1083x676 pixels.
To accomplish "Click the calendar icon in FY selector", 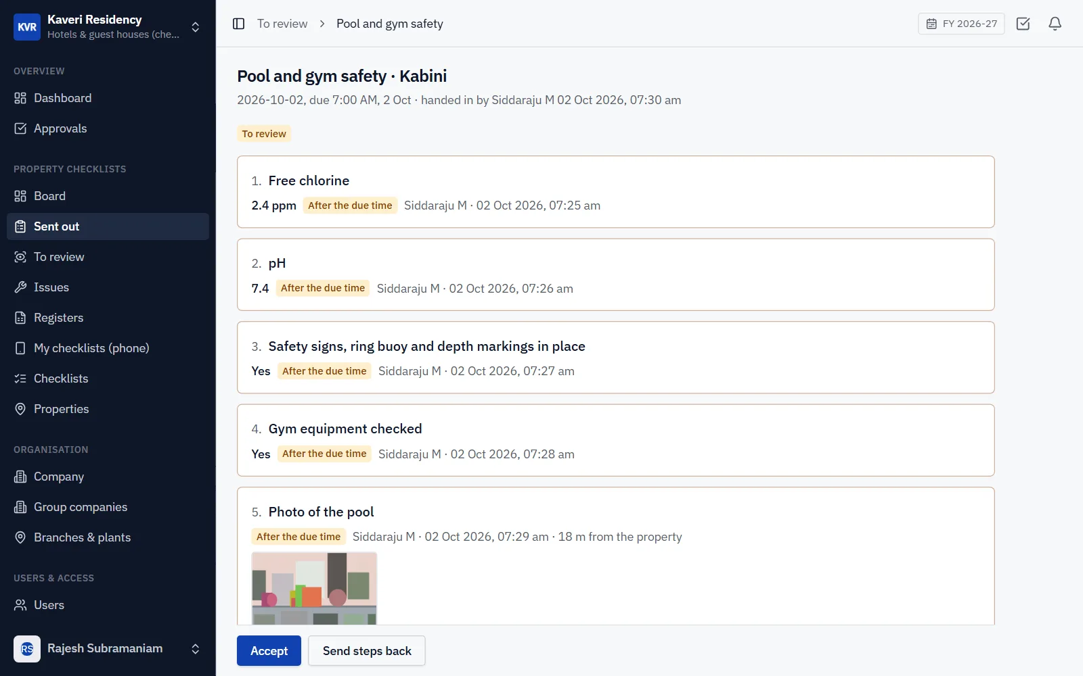I will [x=931, y=24].
